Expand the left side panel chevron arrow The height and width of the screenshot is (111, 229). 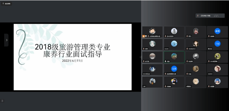[6, 40]
